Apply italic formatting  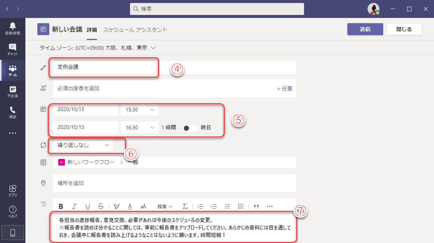[74, 206]
